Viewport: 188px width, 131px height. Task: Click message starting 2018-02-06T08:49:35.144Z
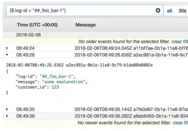click(x=131, y=109)
